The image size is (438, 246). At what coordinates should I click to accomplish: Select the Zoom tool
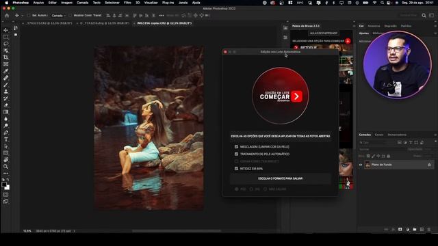[x=5, y=167]
